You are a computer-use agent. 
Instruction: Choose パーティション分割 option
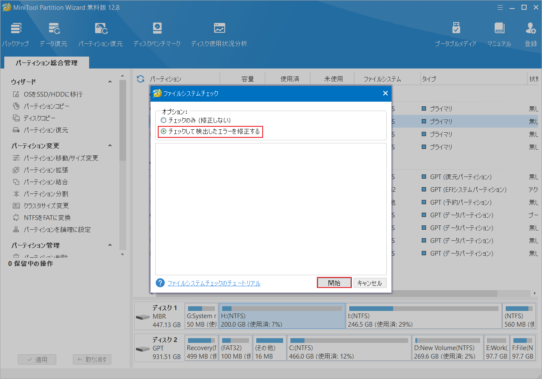coord(40,194)
